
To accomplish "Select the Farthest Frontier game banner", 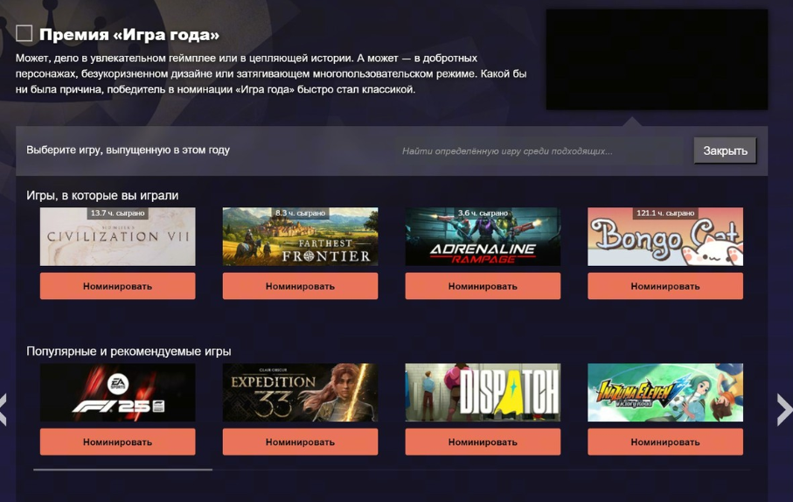I will [300, 236].
